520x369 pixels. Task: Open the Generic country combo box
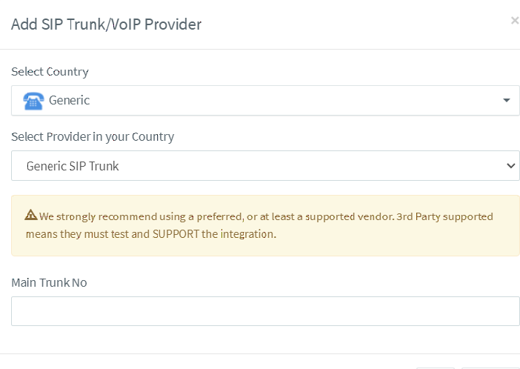coord(265,100)
